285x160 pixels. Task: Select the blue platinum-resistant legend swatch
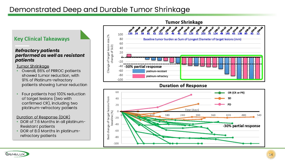[x=139, y=71]
